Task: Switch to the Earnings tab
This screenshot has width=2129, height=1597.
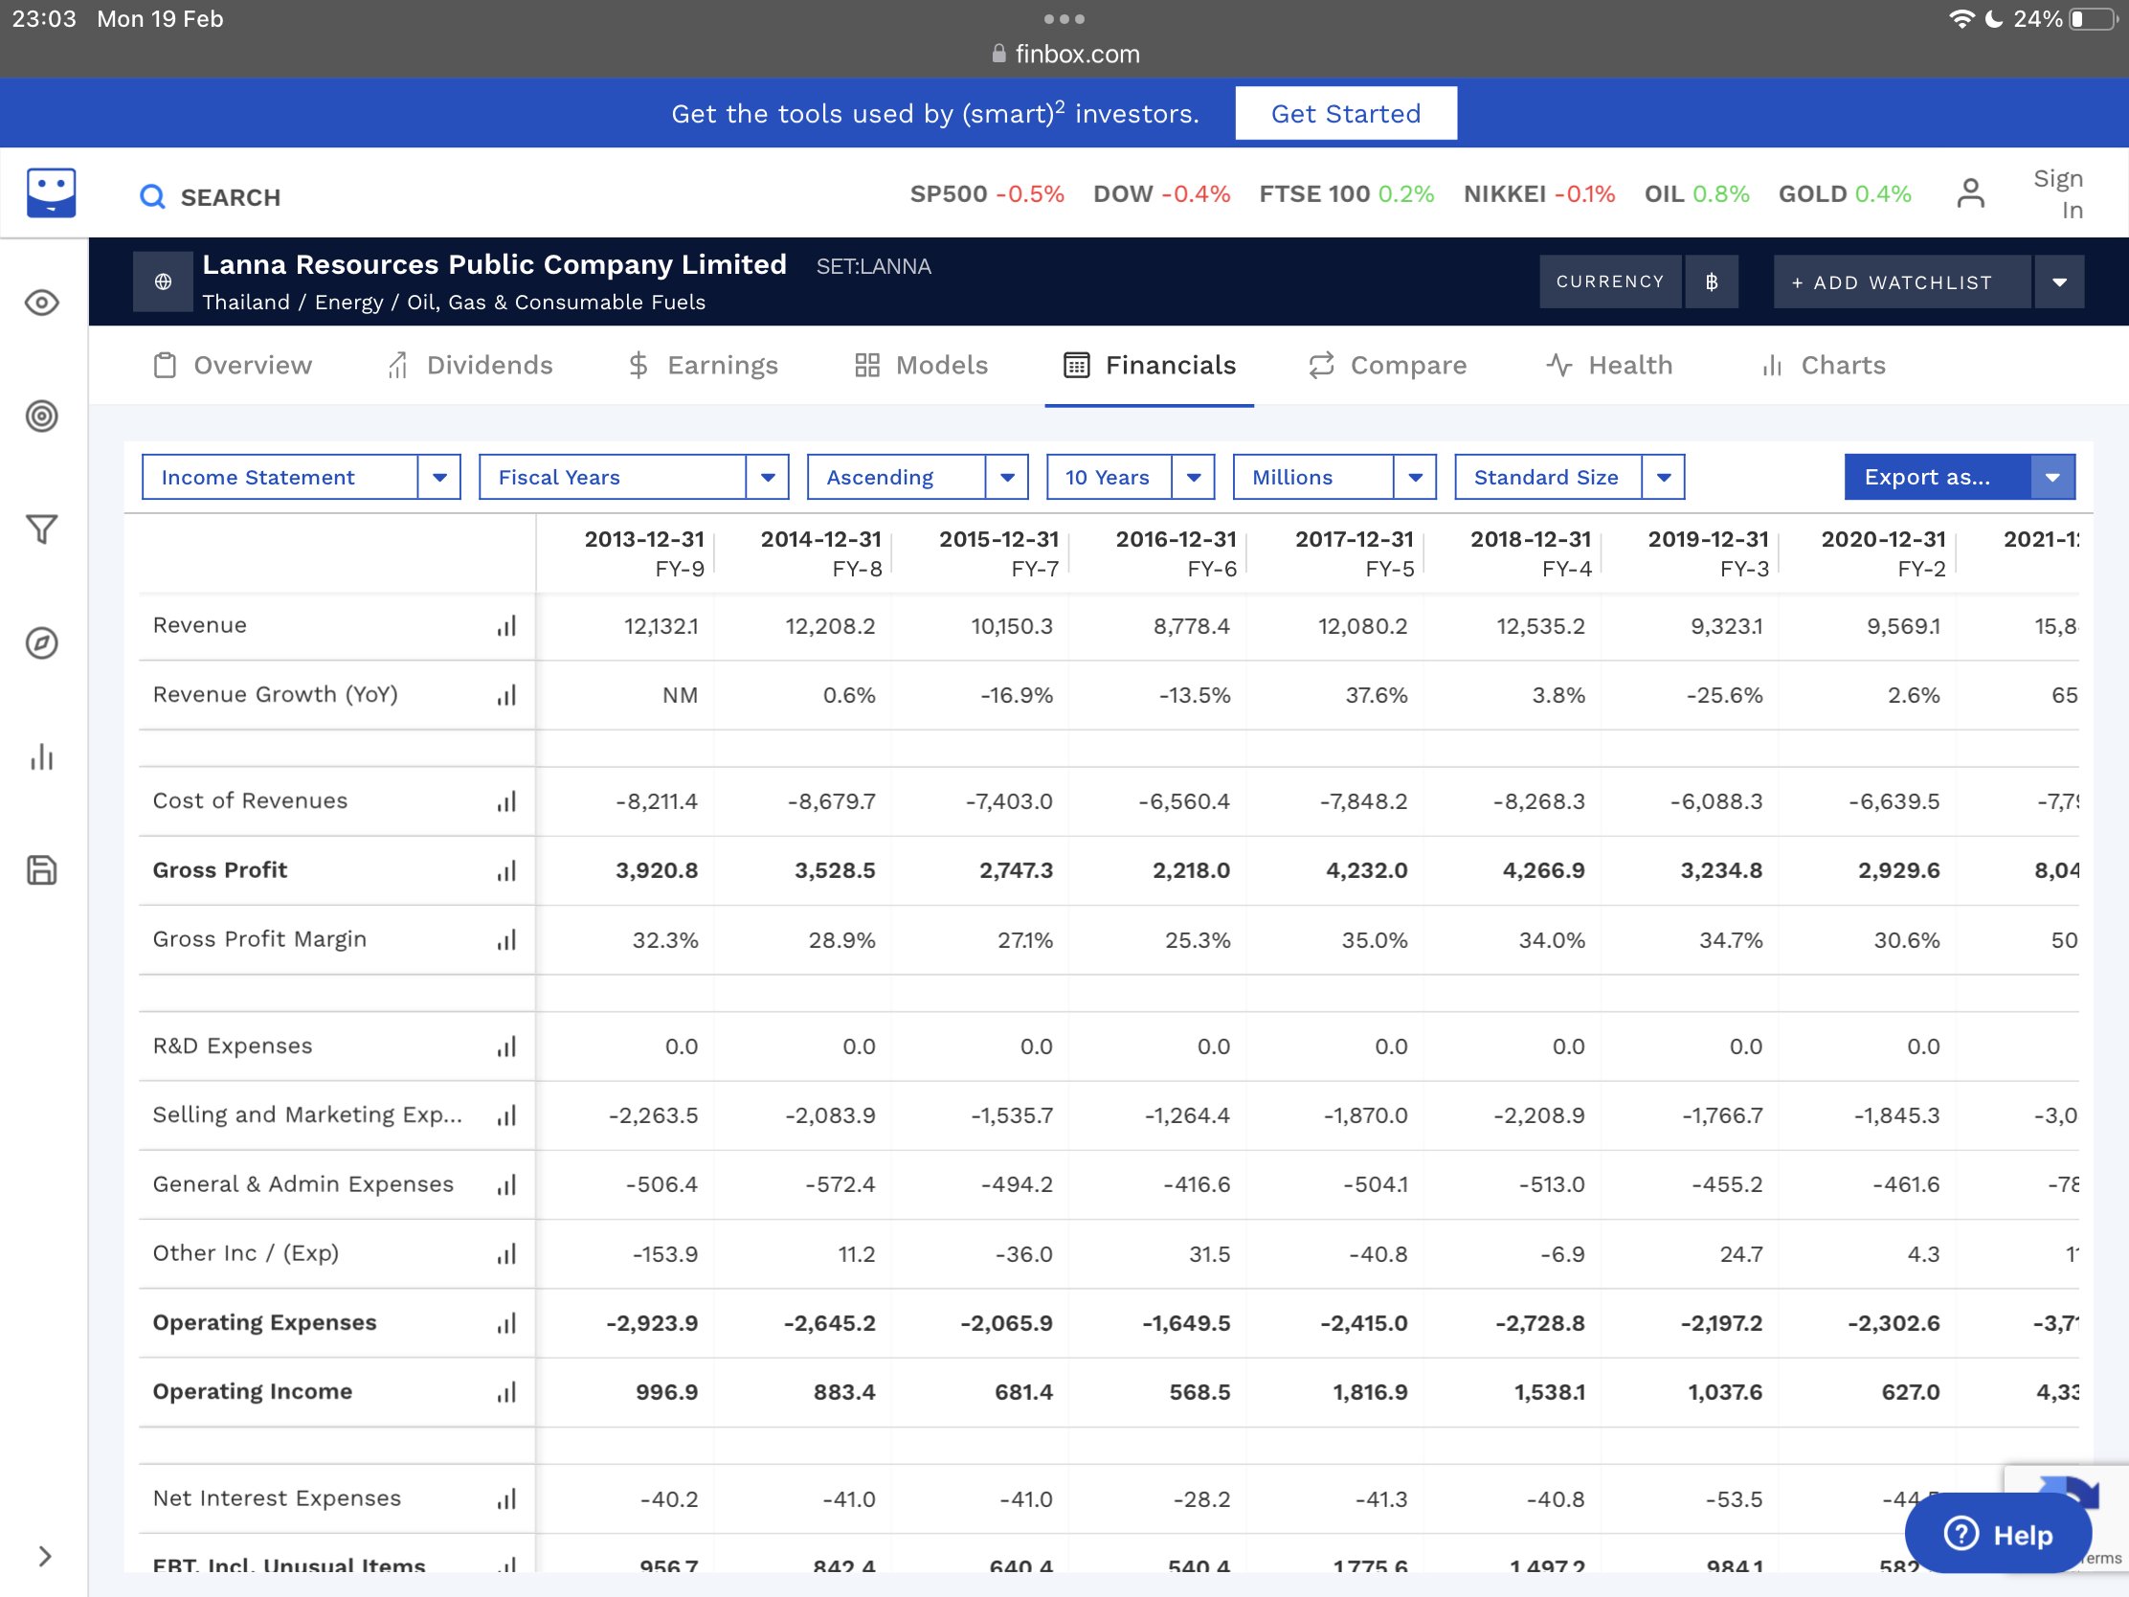Action: click(x=702, y=365)
